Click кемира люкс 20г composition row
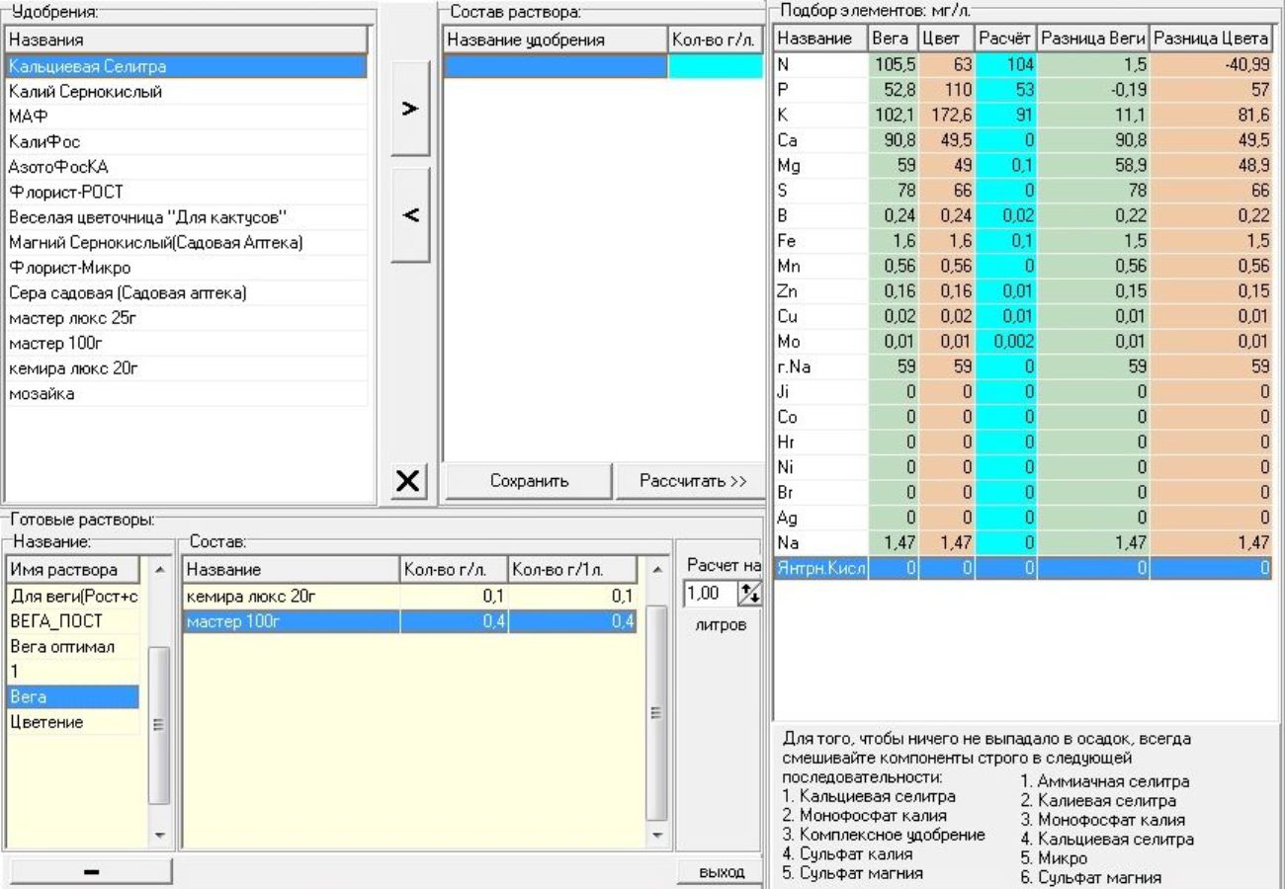The width and height of the screenshot is (1285, 889). pos(292,596)
